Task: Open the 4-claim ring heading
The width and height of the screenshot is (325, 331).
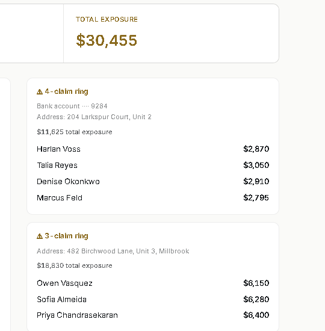Action: pyautogui.click(x=63, y=91)
